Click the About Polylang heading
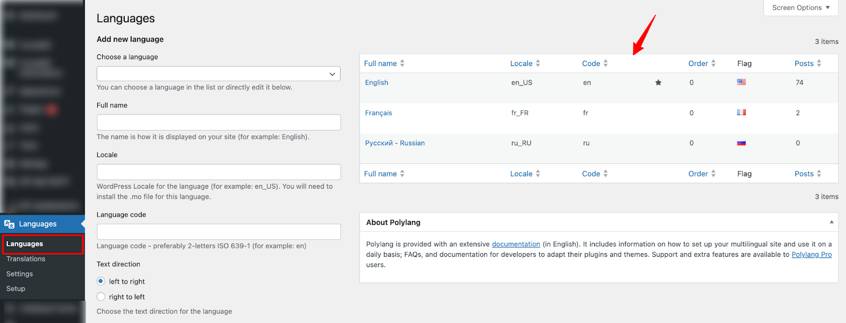Image resolution: width=846 pixels, height=323 pixels. click(393, 223)
